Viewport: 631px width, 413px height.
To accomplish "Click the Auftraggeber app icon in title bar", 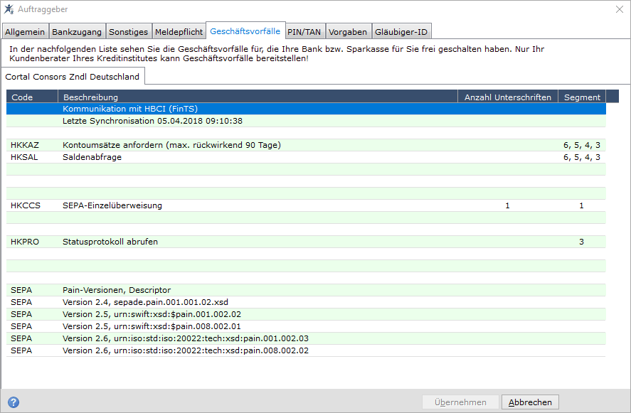I will coord(9,9).
